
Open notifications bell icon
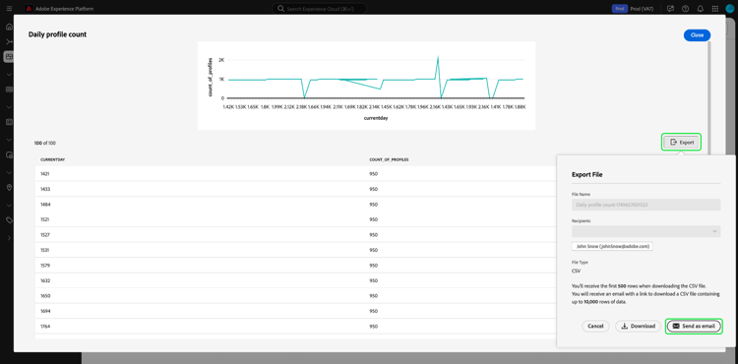click(701, 9)
